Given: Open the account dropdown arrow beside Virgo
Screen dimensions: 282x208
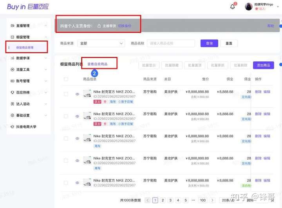Looking at the screenshot, I should point(278,7).
